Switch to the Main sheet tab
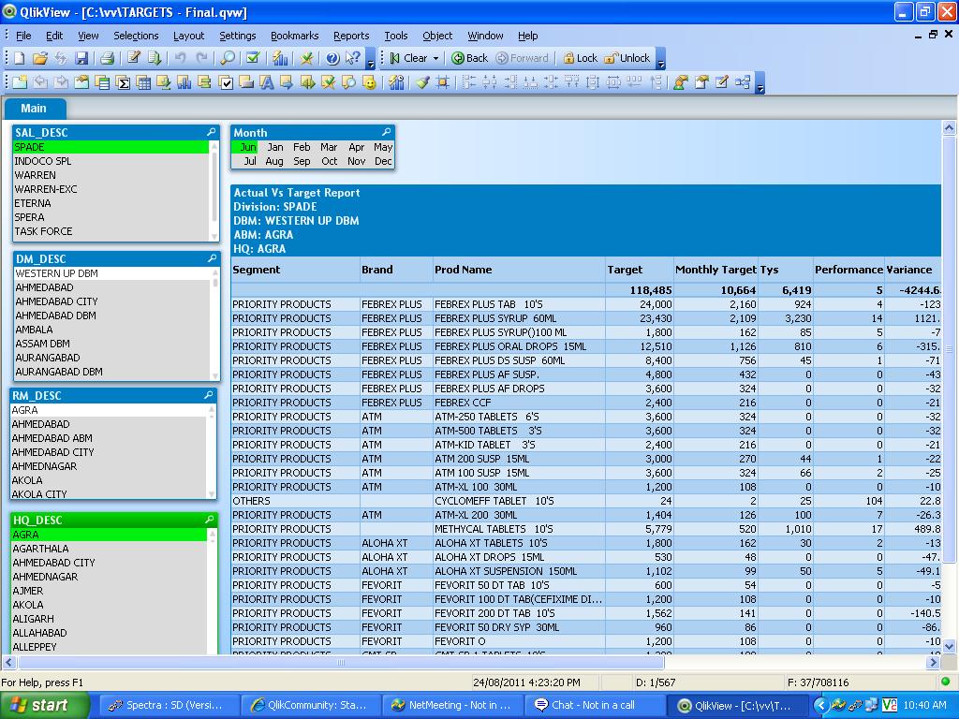The height and width of the screenshot is (719, 959). [x=34, y=109]
